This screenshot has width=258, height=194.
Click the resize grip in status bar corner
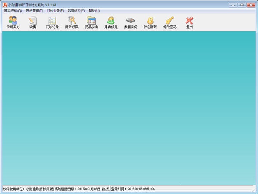[254, 190]
